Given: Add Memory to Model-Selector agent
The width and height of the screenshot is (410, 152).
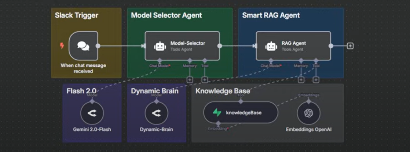Looking at the screenshot, I should coord(190,79).
